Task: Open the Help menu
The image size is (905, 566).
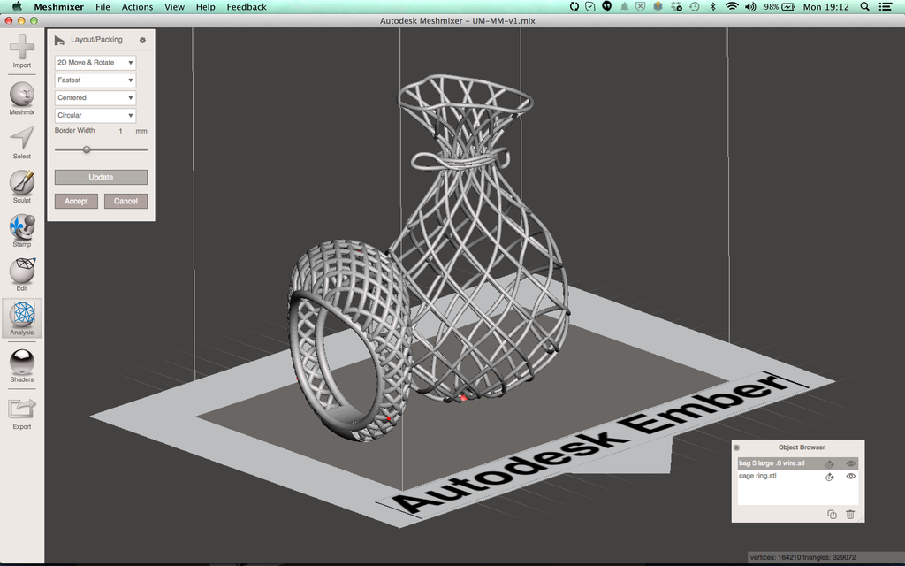Action: [205, 7]
